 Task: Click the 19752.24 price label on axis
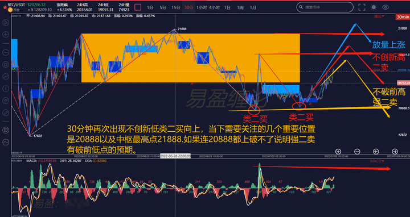point(403,83)
